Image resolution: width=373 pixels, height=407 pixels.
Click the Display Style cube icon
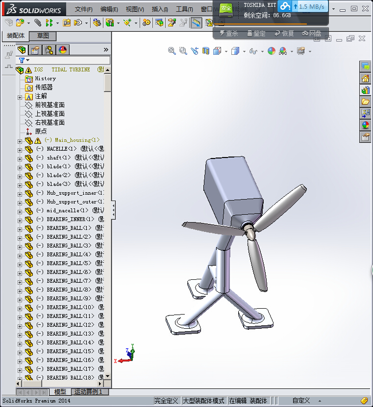coord(235,51)
